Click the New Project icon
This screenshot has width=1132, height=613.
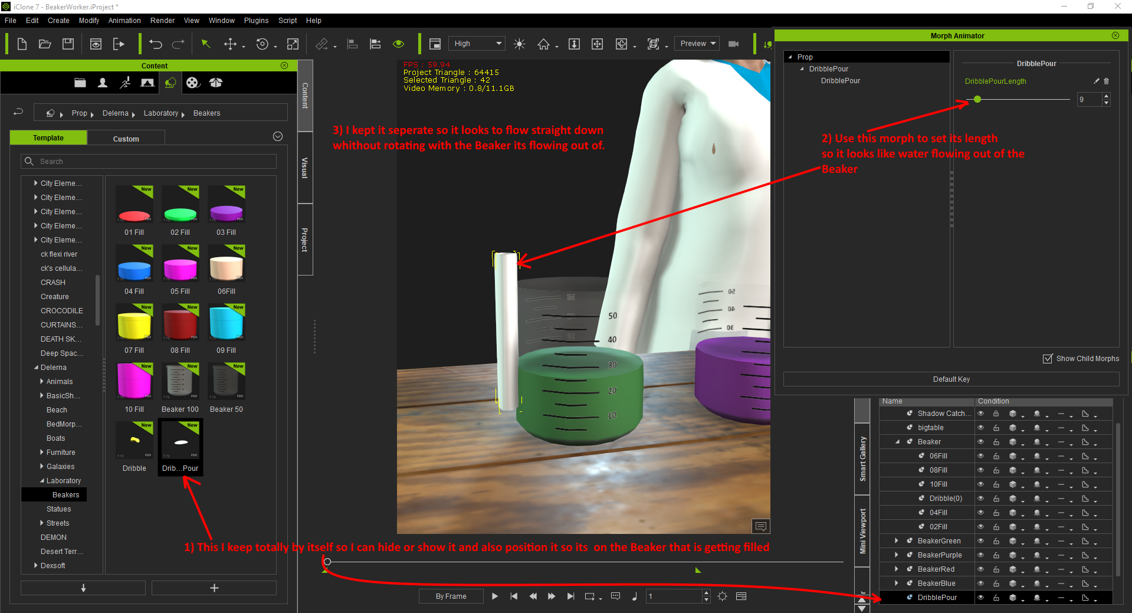coord(22,44)
